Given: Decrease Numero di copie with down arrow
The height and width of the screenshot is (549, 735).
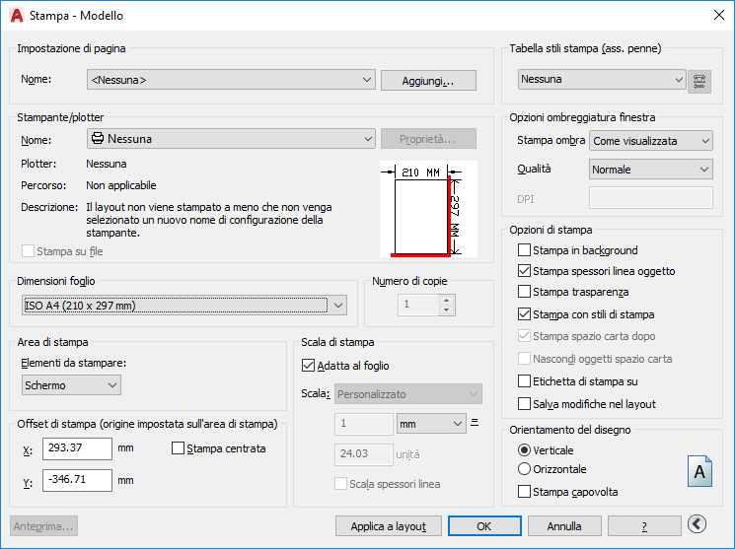Looking at the screenshot, I should [x=447, y=310].
